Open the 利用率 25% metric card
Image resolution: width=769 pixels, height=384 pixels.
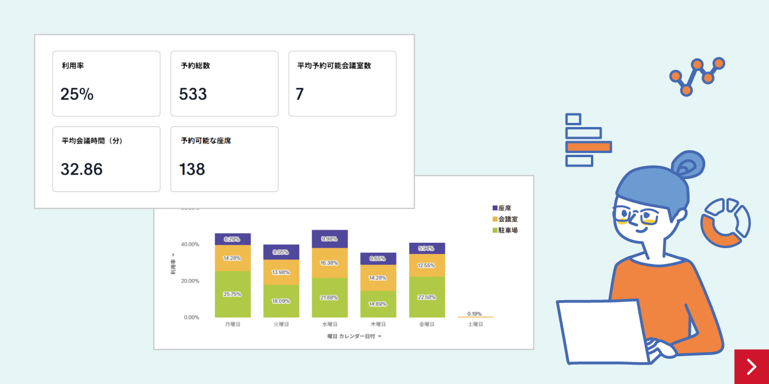pyautogui.click(x=106, y=83)
